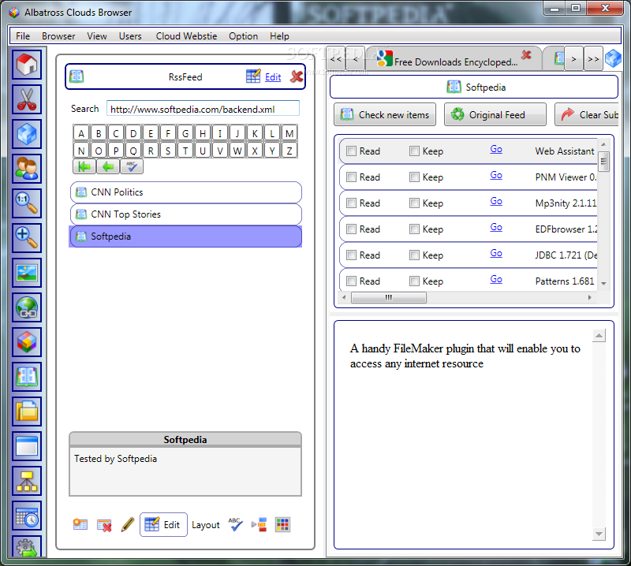Tick Read checkbox for PNM Viewer
631x566 pixels.
[x=351, y=177]
